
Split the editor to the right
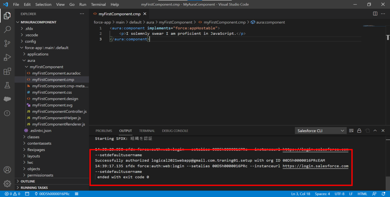pos(375,14)
